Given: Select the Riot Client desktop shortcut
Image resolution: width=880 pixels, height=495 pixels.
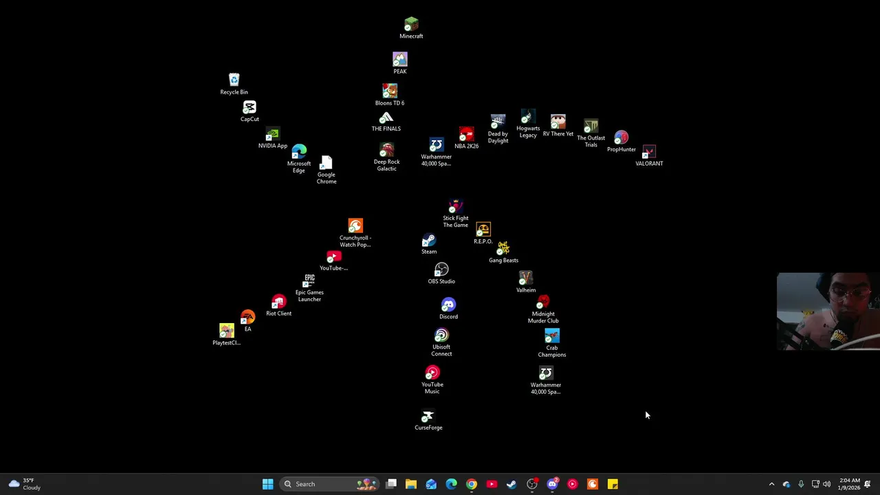Looking at the screenshot, I should pyautogui.click(x=278, y=305).
